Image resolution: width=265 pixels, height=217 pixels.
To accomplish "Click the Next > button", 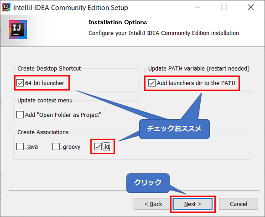I will coord(193,204).
